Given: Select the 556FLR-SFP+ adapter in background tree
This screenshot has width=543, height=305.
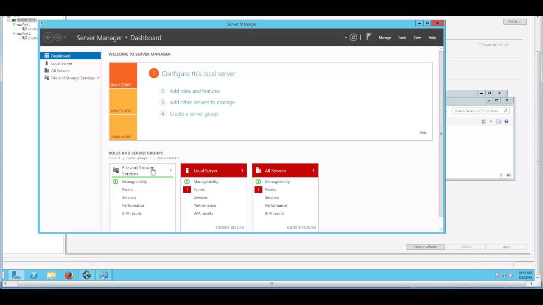Looking at the screenshot, I should pyautogui.click(x=26, y=20).
